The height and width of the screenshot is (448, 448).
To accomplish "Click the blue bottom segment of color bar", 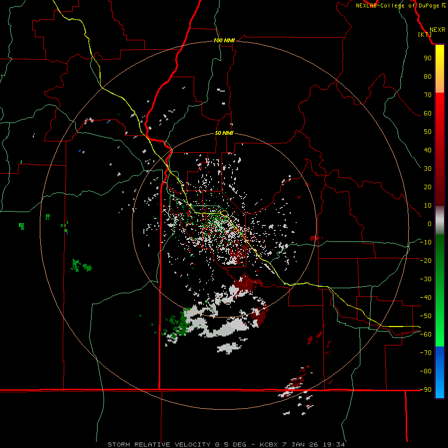I will tap(440, 372).
